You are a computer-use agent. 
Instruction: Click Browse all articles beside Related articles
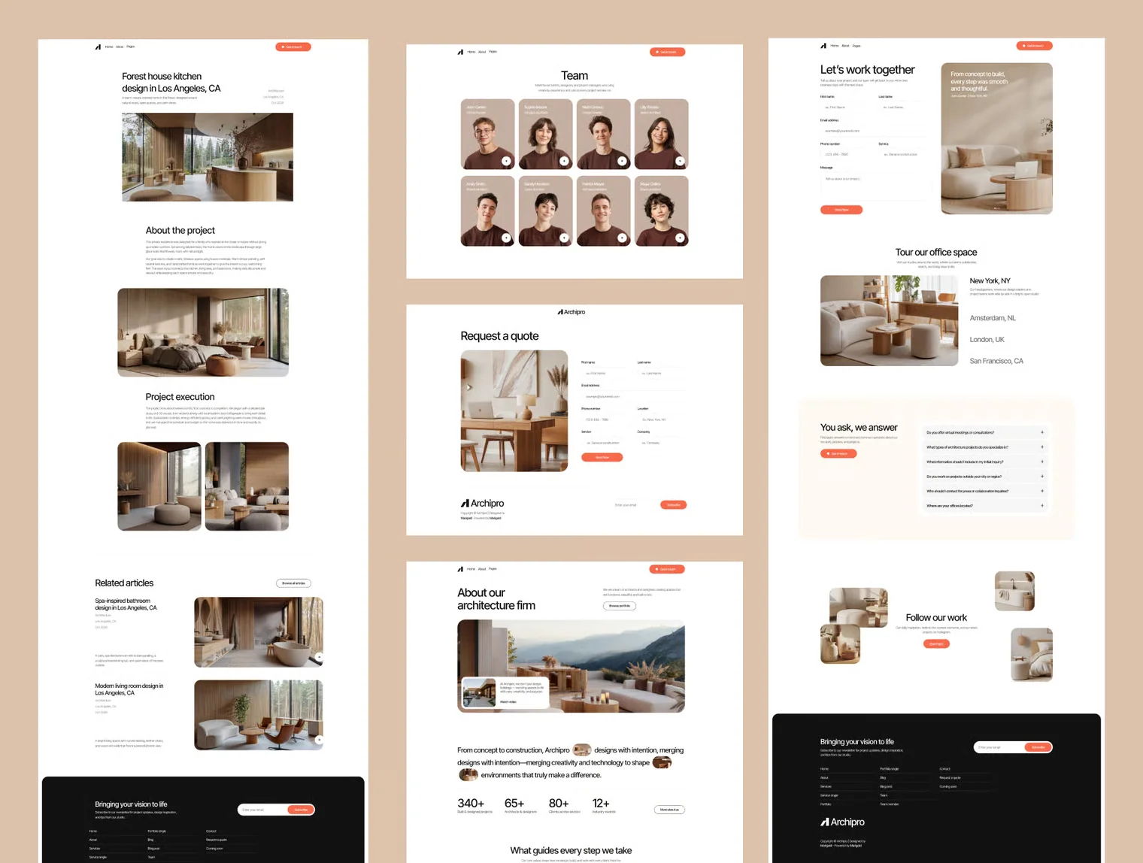tap(293, 583)
